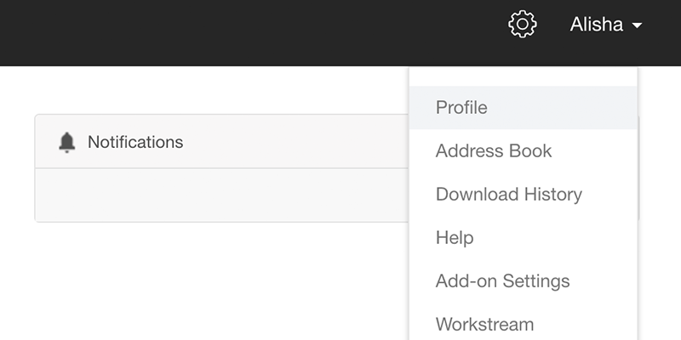The width and height of the screenshot is (681, 340).
Task: Click the Alisha username text
Action: pos(597,25)
